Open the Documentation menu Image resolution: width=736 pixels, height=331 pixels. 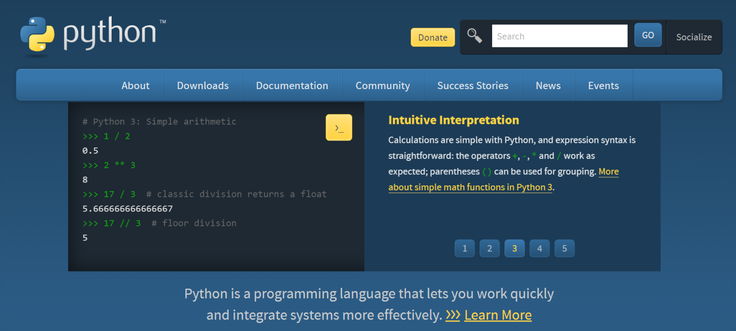(x=292, y=85)
